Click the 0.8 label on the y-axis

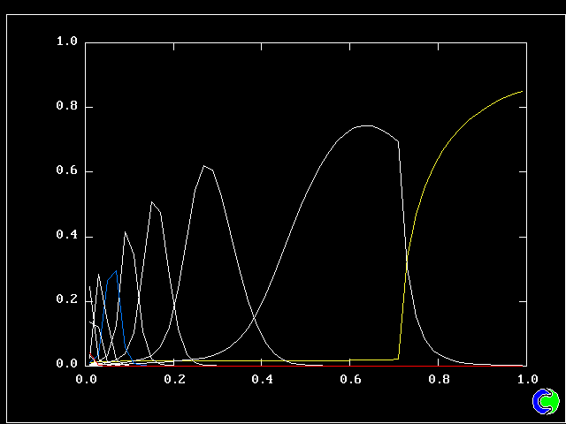click(x=67, y=107)
